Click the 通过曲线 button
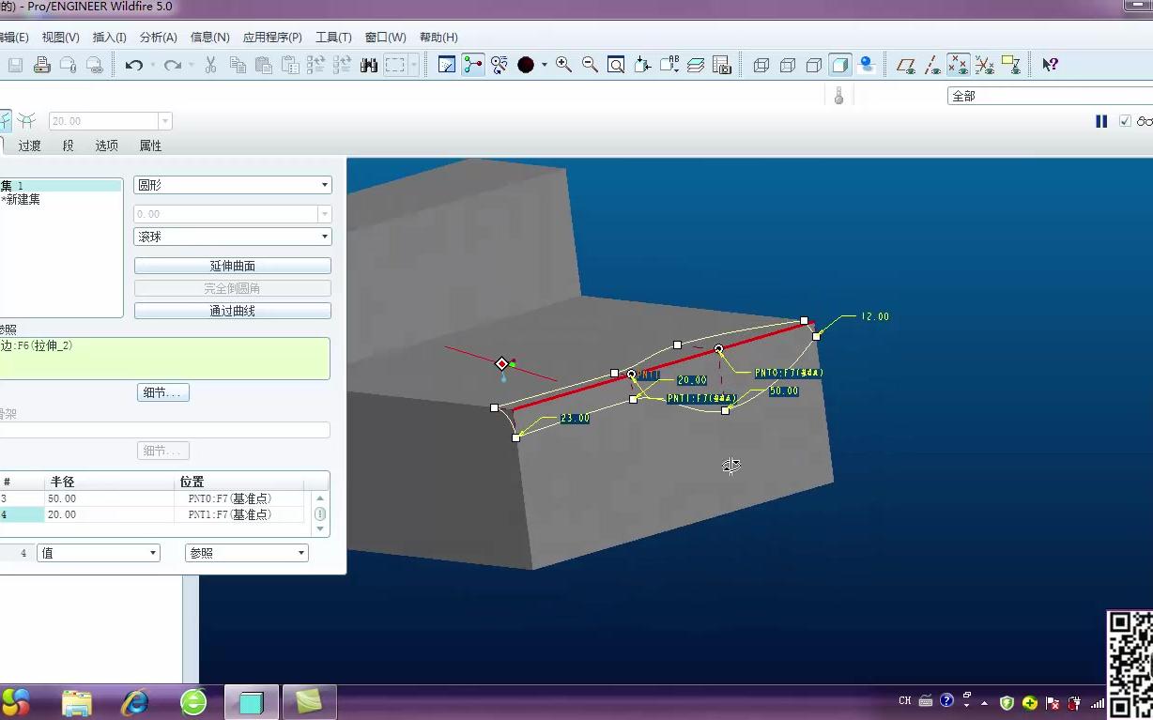The image size is (1153, 720). click(x=233, y=311)
